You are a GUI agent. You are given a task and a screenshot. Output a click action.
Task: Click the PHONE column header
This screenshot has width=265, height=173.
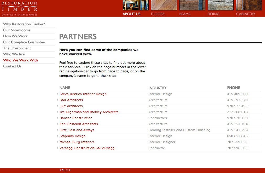point(234,88)
